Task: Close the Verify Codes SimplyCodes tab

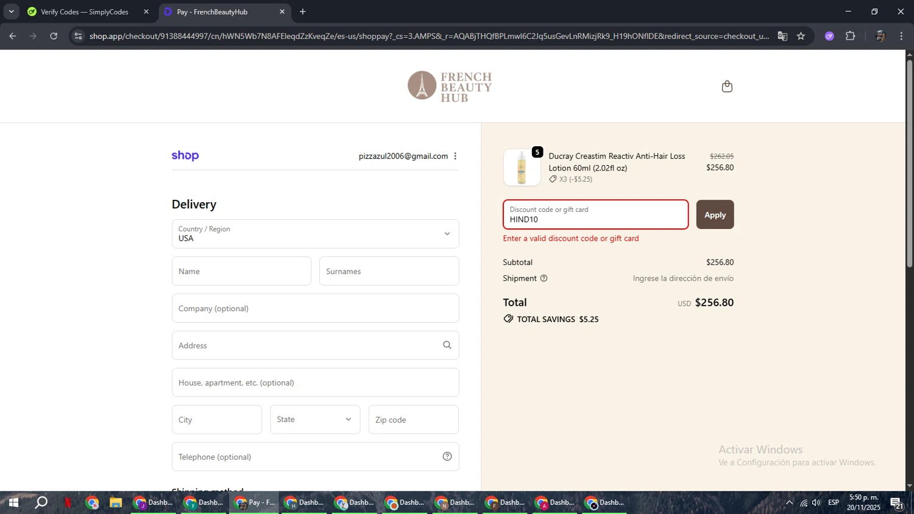Action: click(146, 12)
